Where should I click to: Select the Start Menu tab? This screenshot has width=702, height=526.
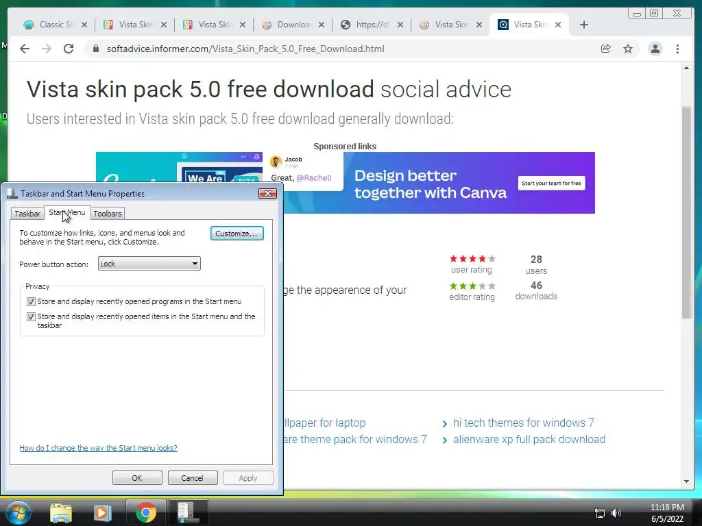click(67, 212)
